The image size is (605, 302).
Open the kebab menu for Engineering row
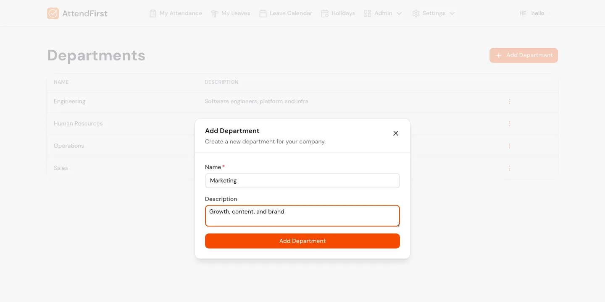[x=510, y=101]
